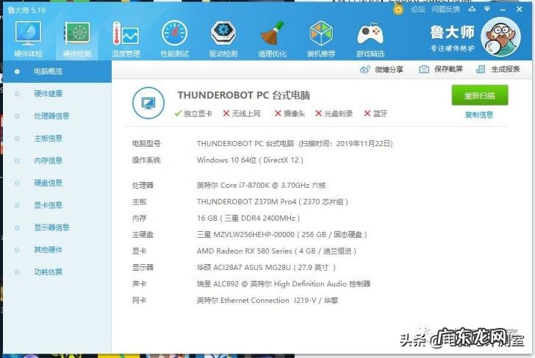Open the 论坛 forum link
The image size is (535, 358).
tap(418, 10)
